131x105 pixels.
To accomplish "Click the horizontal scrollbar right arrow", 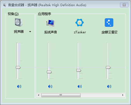I will [x=123, y=95].
